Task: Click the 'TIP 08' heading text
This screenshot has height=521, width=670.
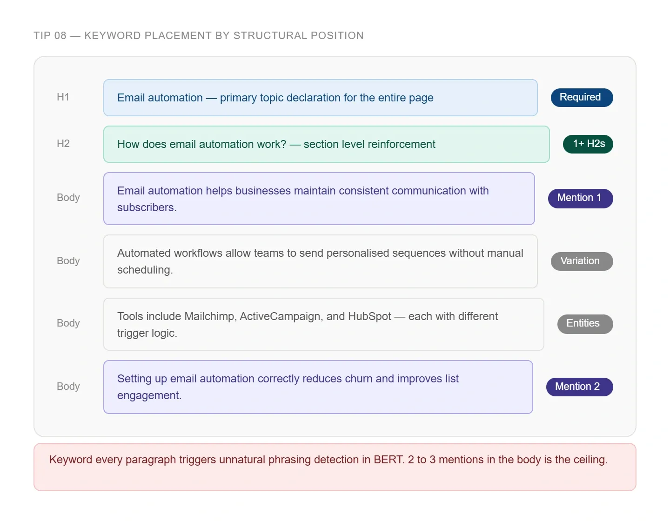Action: [198, 36]
